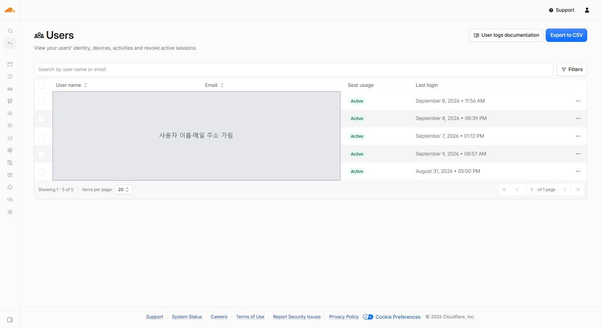Sort the table by User name
Screen dimensions: 601x328
71,85
